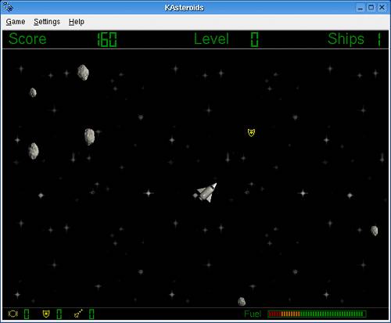Click the fuel gauge bar
Viewport: 391px width, 323px height.
pos(317,314)
